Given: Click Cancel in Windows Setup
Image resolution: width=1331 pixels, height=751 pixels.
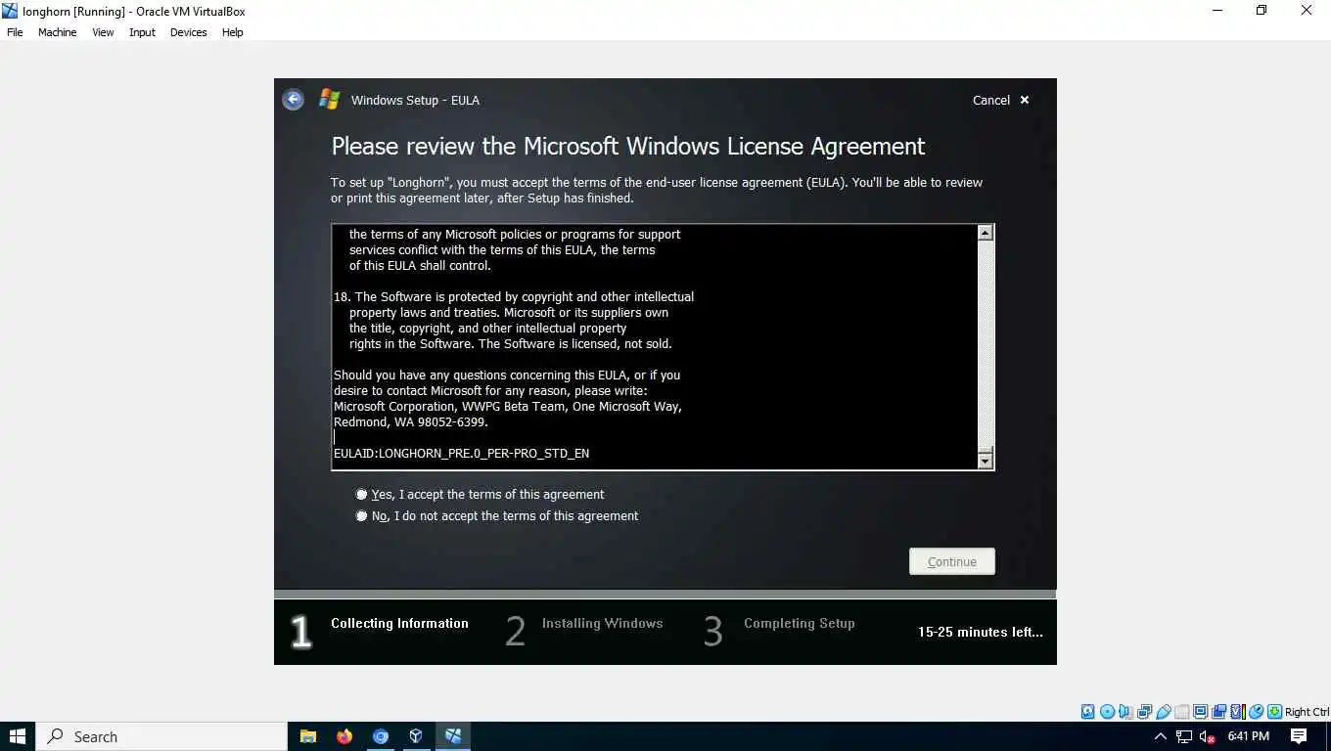Looking at the screenshot, I should point(990,100).
